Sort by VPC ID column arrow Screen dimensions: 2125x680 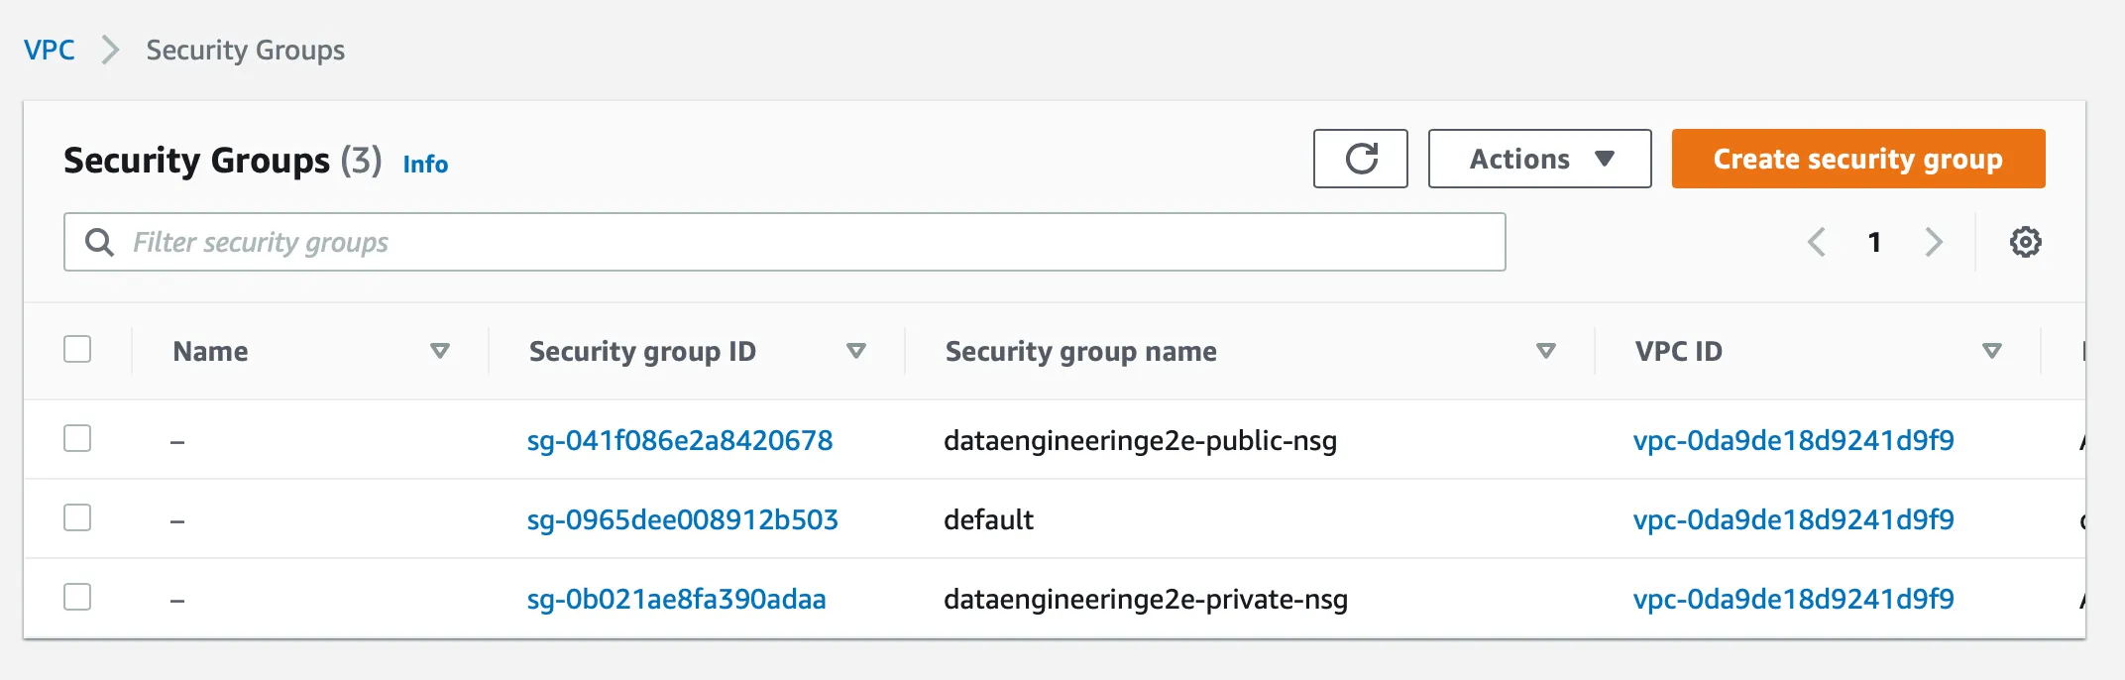point(1992,351)
